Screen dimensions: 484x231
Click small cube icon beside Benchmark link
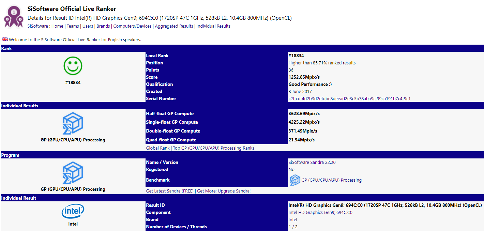pyautogui.click(x=295, y=180)
